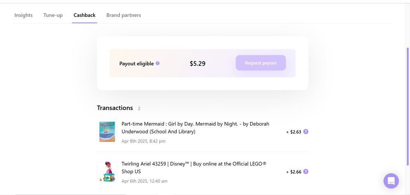This screenshot has width=410, height=195.
Task: Click the Transactions heading
Action: click(x=115, y=108)
